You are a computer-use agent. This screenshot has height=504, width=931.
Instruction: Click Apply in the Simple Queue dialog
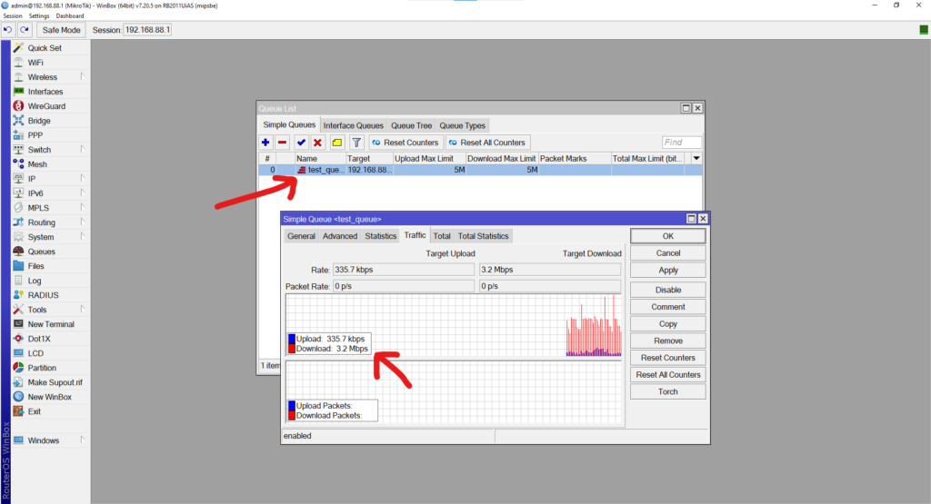click(x=668, y=270)
